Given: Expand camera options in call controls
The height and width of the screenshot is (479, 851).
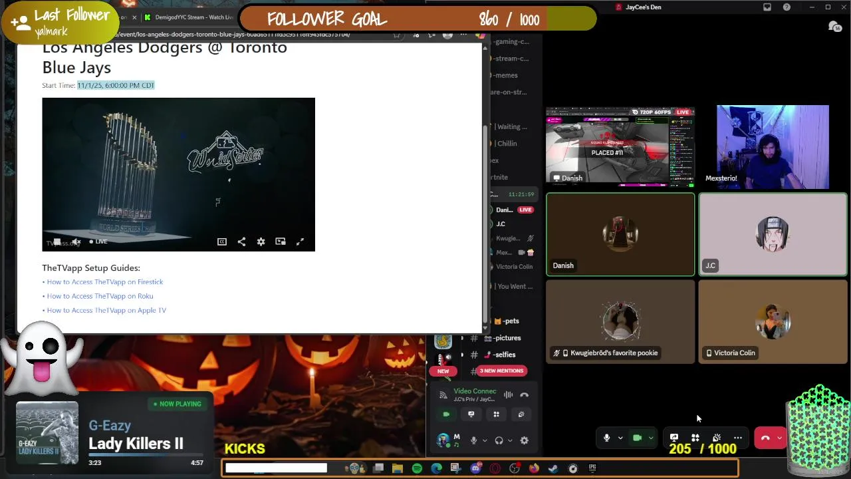Looking at the screenshot, I should click(651, 438).
